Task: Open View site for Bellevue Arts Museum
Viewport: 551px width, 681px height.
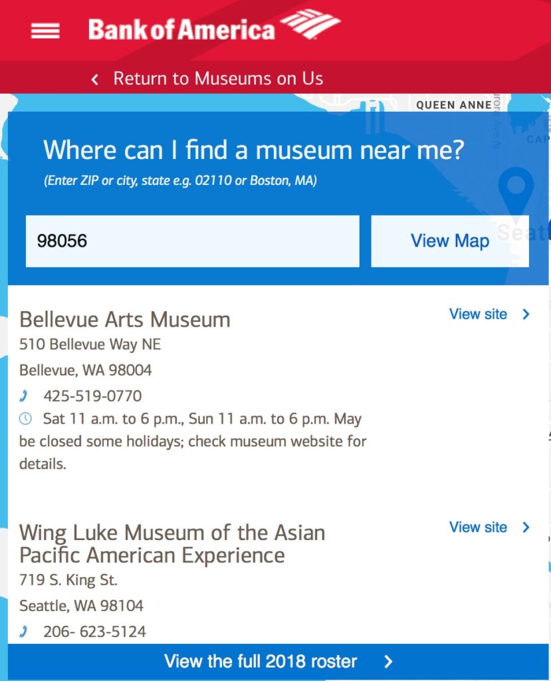Action: (x=478, y=314)
